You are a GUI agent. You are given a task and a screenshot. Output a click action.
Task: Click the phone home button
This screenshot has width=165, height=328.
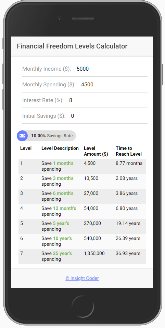[83, 306]
